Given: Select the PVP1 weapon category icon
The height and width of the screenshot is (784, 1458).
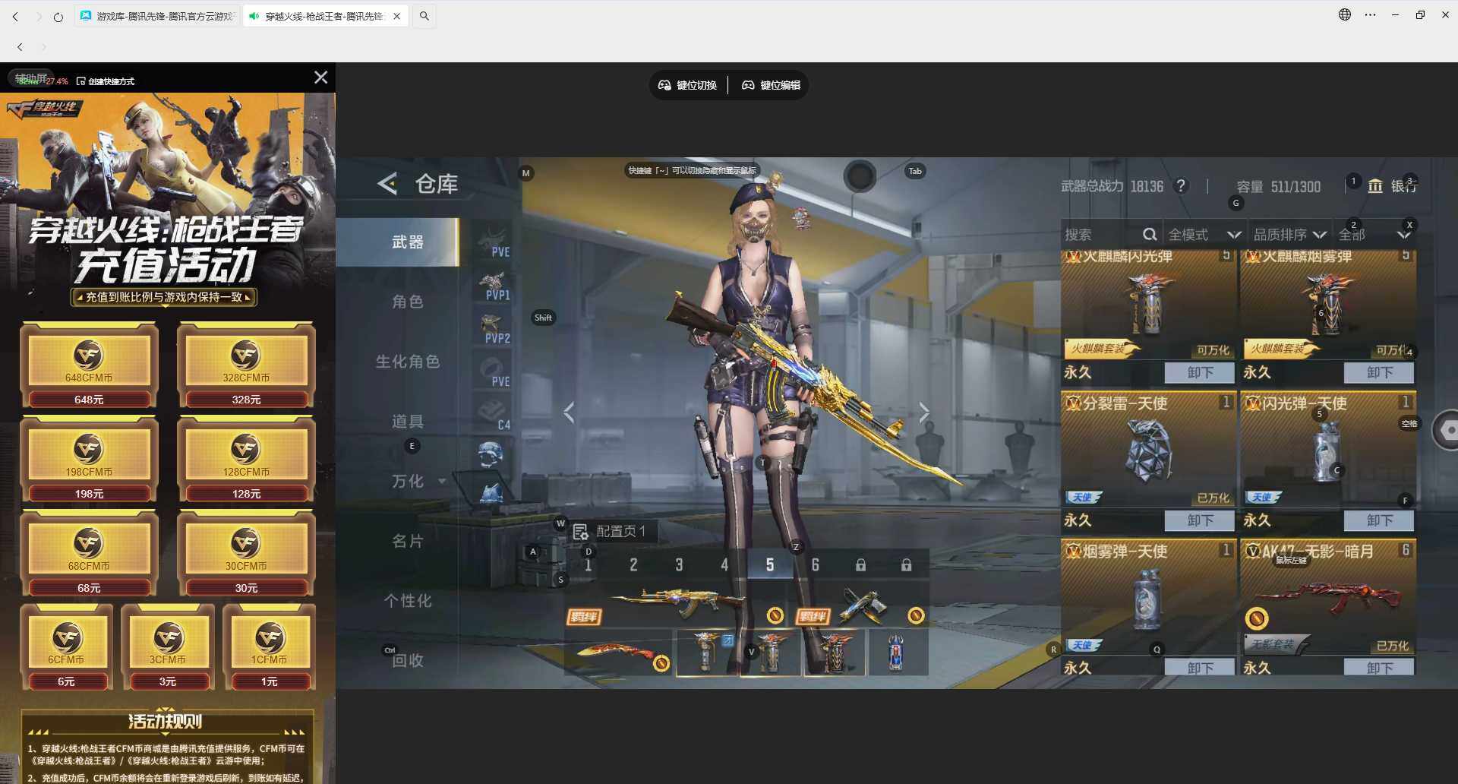Looking at the screenshot, I should 494,284.
